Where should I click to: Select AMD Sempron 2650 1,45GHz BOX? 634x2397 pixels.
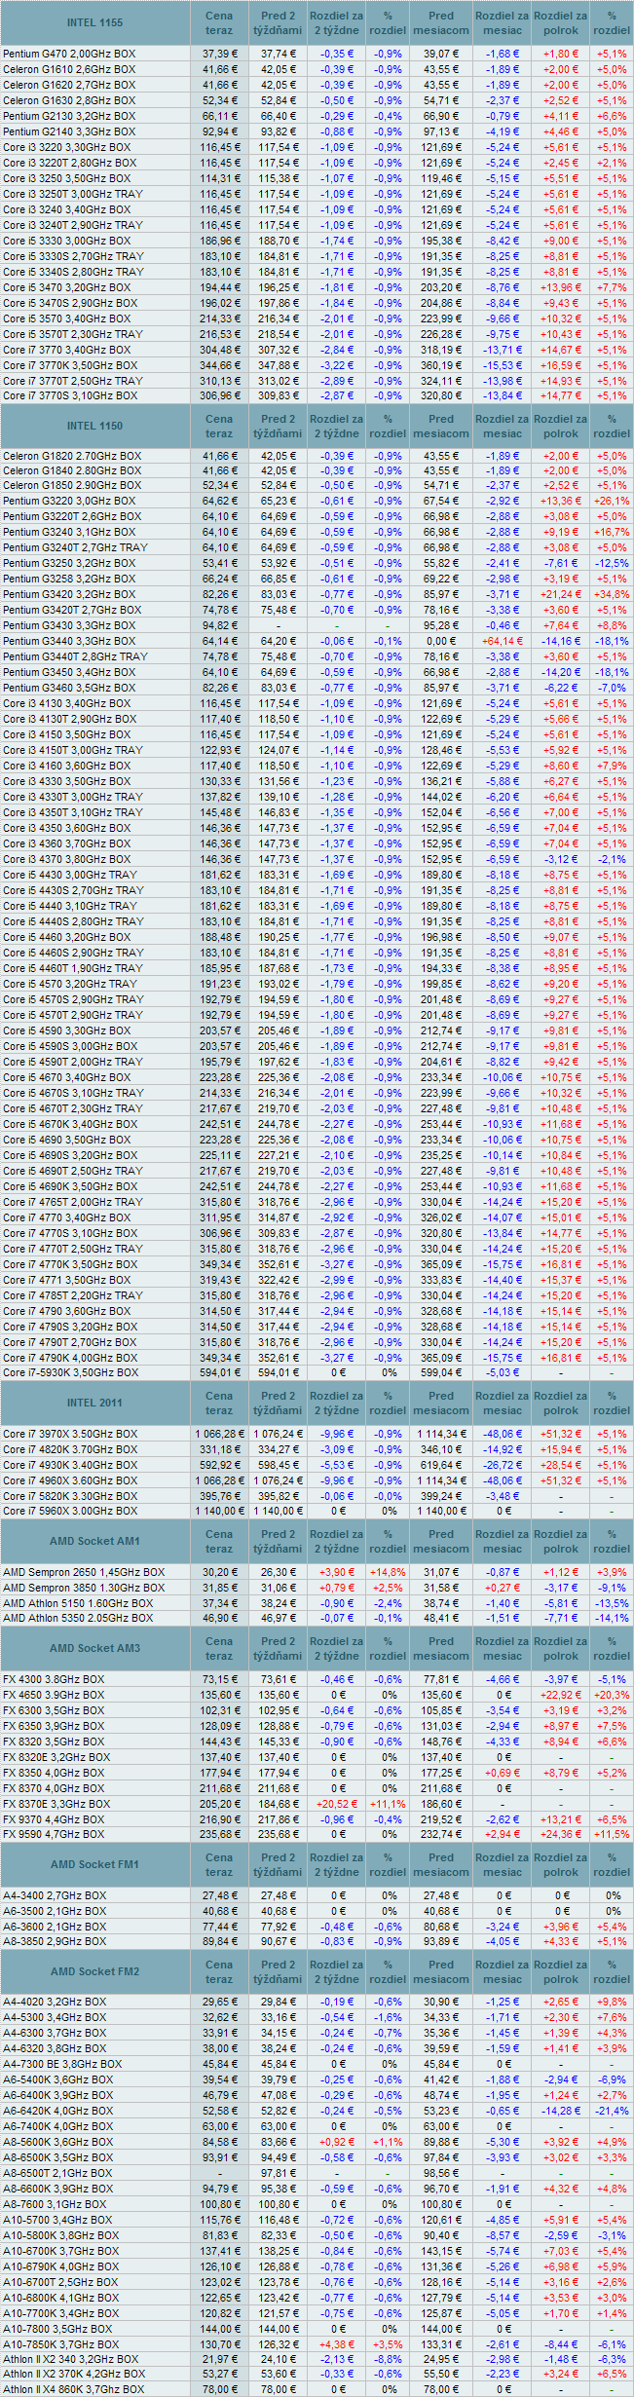[84, 1572]
